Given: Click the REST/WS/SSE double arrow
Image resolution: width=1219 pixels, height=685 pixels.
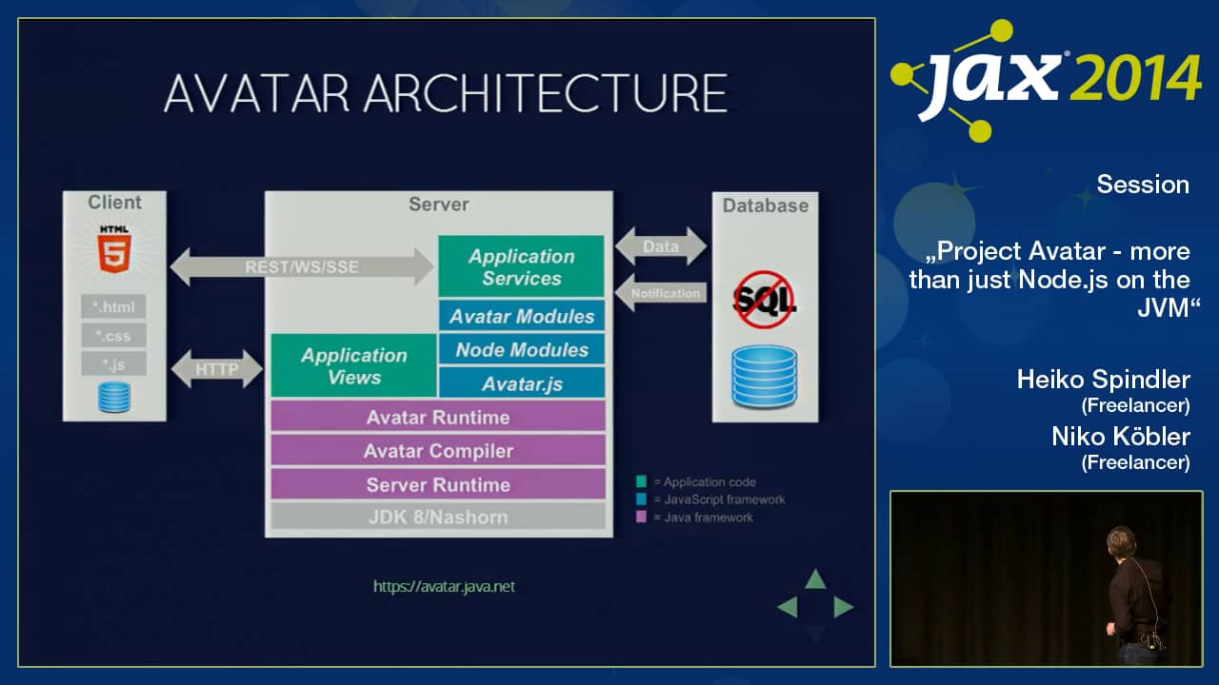Looking at the screenshot, I should [303, 266].
